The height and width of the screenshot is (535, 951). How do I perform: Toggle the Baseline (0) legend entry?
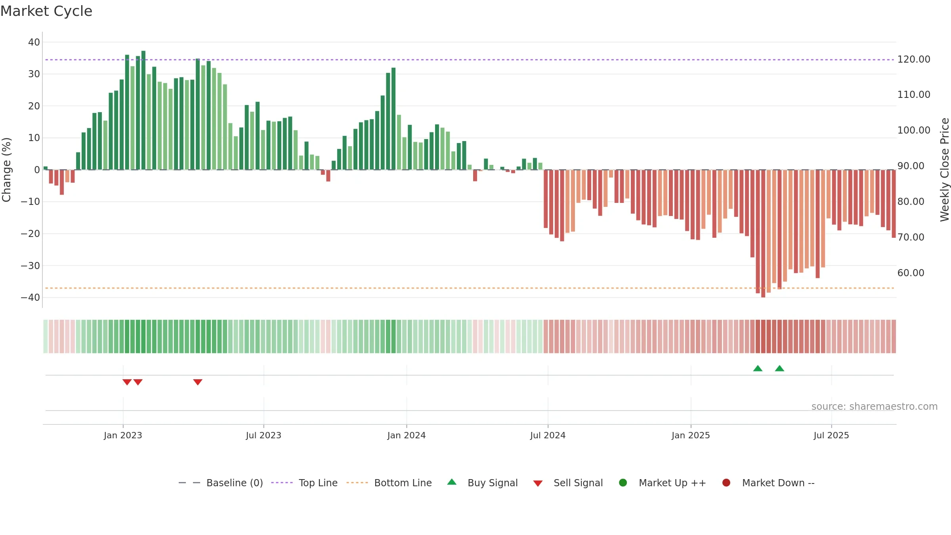(x=221, y=483)
